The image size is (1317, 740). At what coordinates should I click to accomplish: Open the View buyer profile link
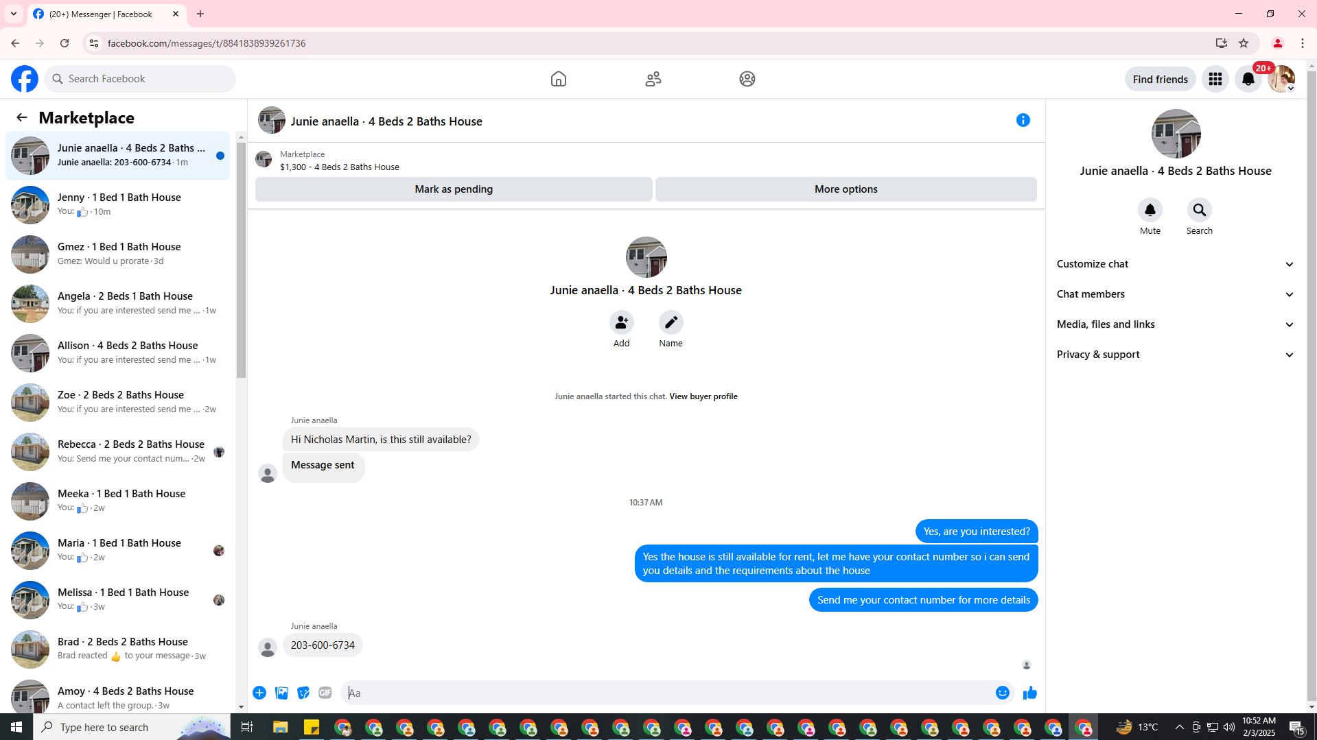(x=703, y=396)
